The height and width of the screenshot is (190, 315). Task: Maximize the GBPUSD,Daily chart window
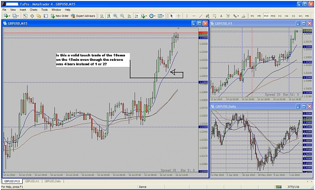304,106
